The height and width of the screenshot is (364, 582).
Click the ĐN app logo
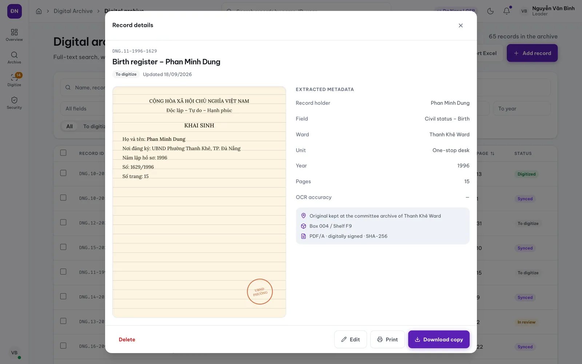tap(15, 11)
